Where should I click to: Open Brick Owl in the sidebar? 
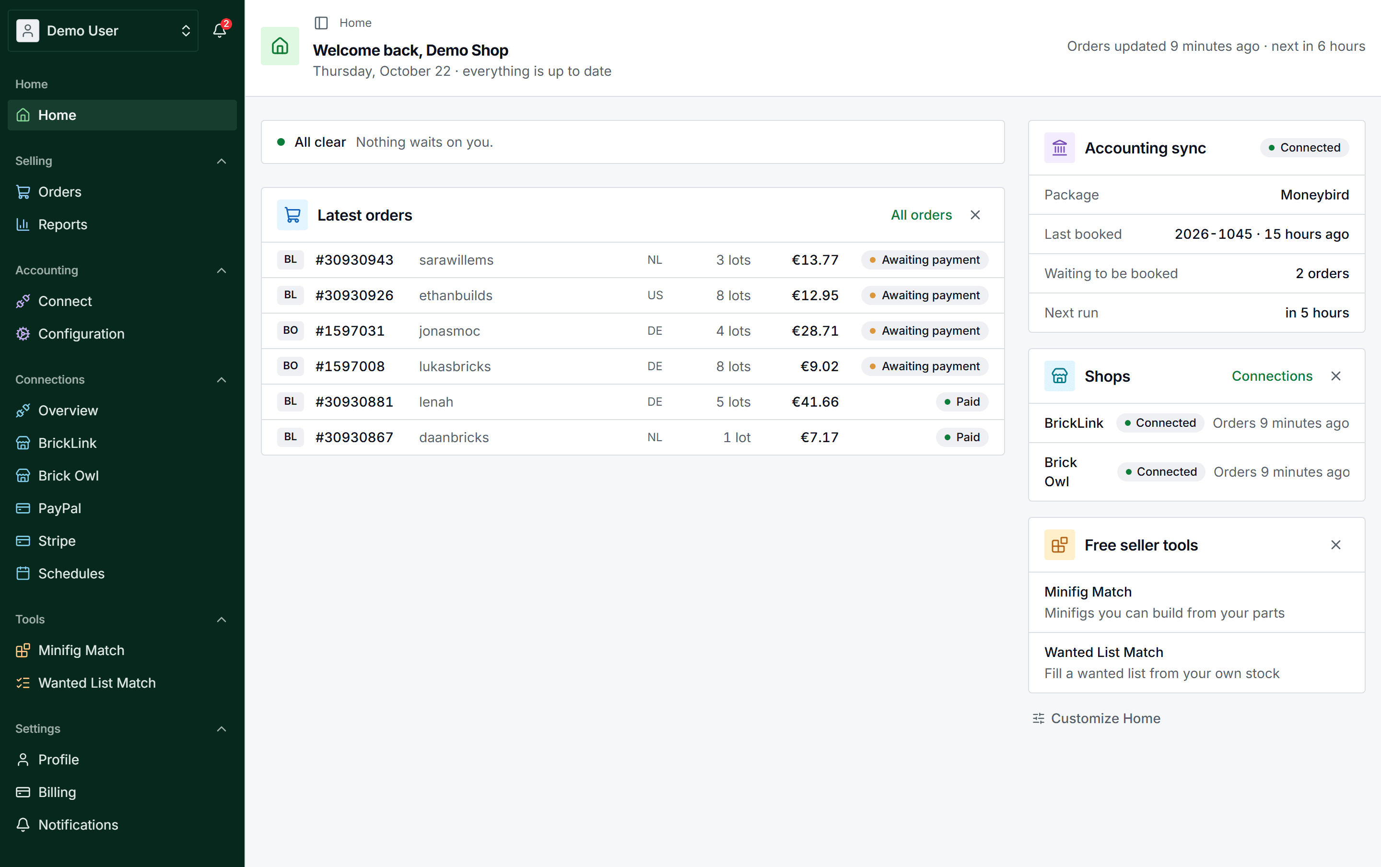point(122,476)
